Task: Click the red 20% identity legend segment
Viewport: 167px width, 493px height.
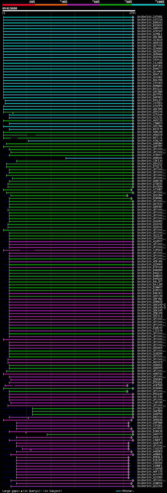Action: pos(19,5)
